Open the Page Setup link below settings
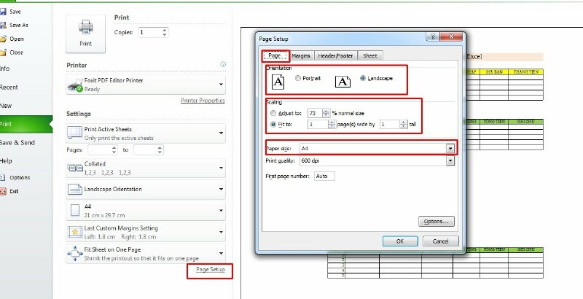This screenshot has height=299, width=583. click(x=211, y=269)
